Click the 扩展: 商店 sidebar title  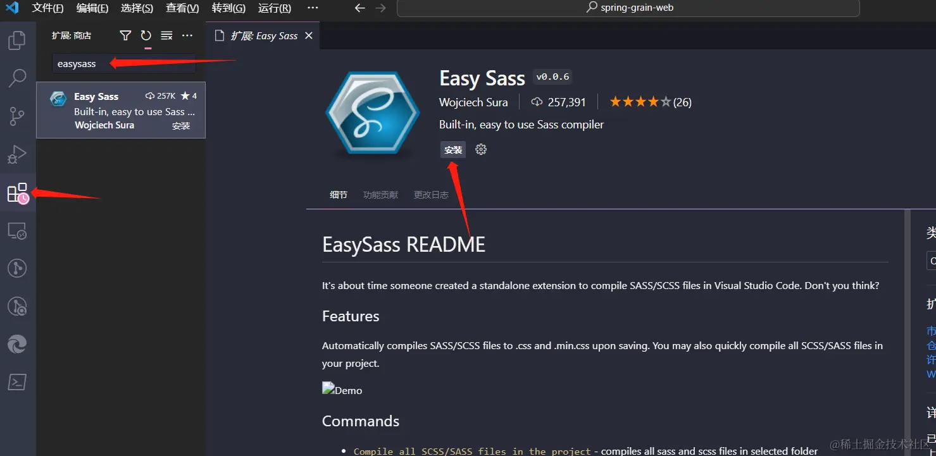click(x=72, y=35)
